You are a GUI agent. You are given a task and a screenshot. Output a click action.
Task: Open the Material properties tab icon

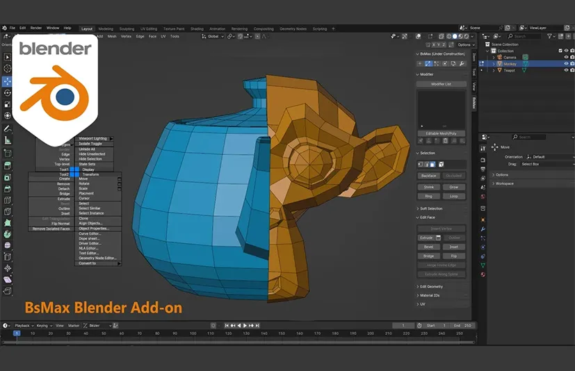click(483, 274)
